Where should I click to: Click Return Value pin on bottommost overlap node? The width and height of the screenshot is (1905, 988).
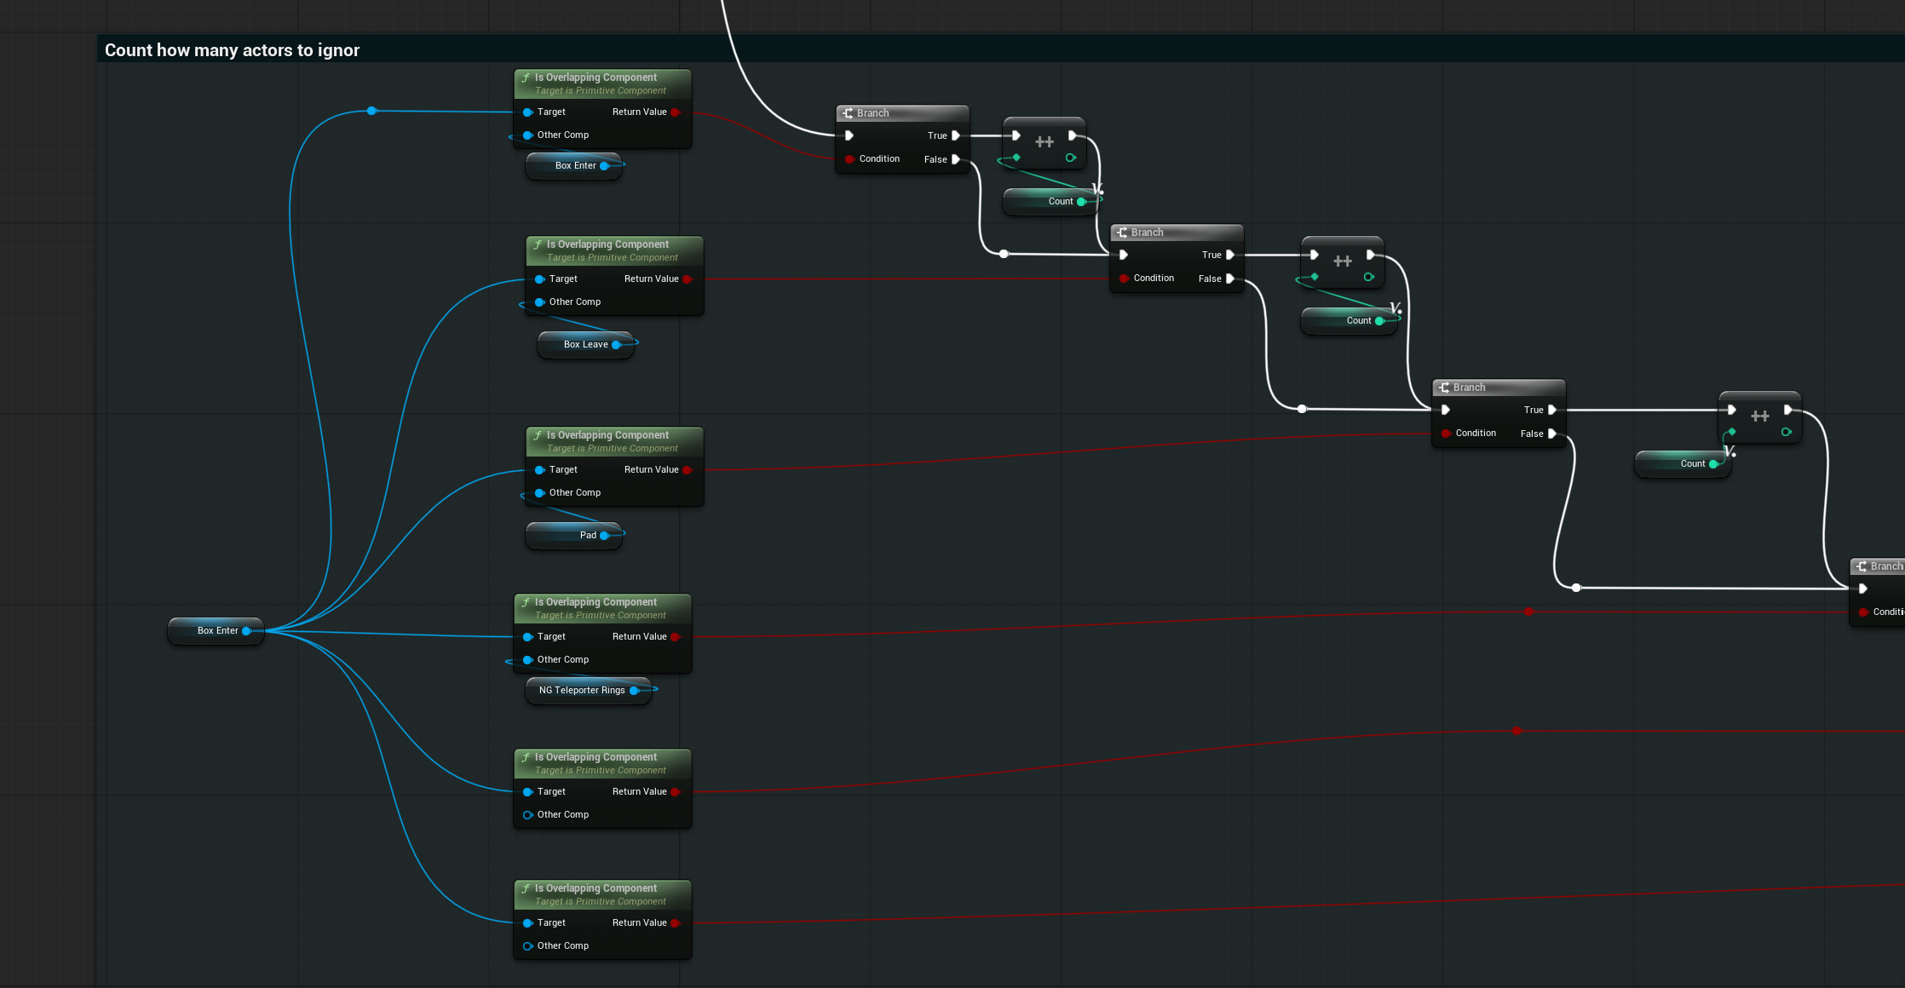pyautogui.click(x=676, y=923)
